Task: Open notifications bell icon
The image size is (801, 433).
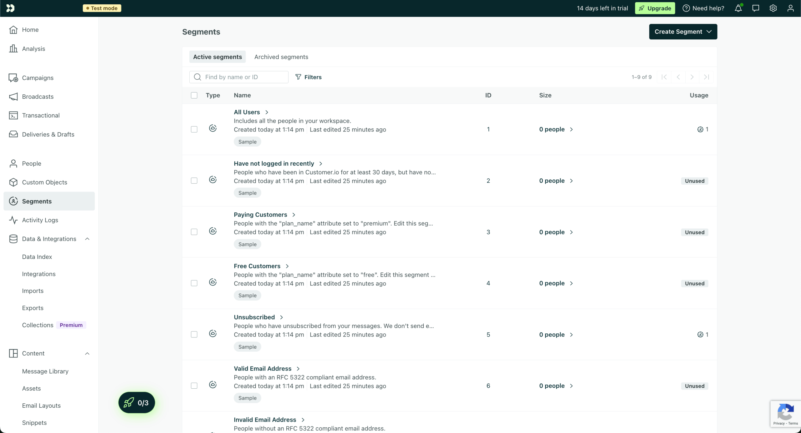Action: coord(738,8)
